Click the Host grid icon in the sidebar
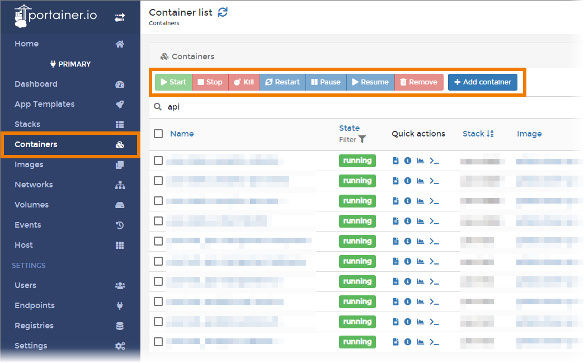The image size is (584, 363). 120,245
